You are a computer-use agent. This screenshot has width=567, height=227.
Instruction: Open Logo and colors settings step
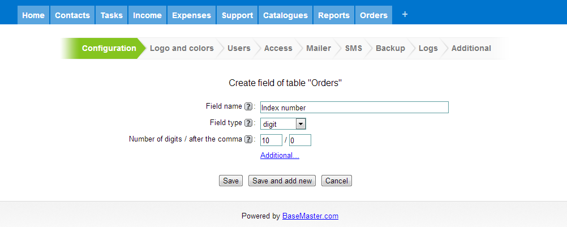[x=182, y=48]
